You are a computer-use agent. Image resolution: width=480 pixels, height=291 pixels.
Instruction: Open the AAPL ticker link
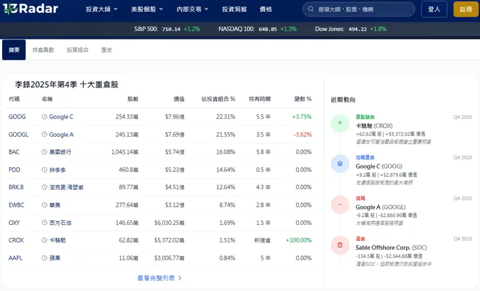coord(16,258)
